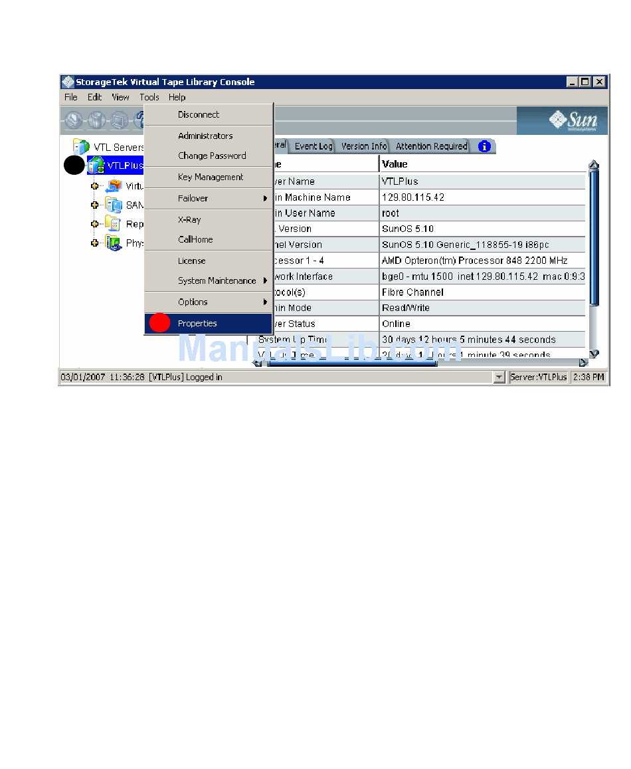This screenshot has height=769, width=631.
Task: Click the monitor icon in the toolbar
Action: coord(120,120)
